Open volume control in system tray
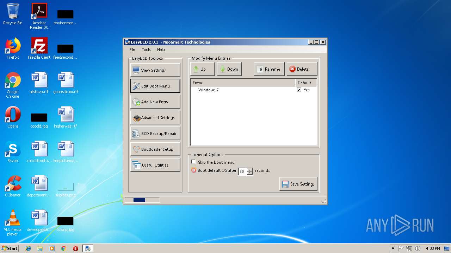The width and height of the screenshot is (451, 253). point(418,248)
